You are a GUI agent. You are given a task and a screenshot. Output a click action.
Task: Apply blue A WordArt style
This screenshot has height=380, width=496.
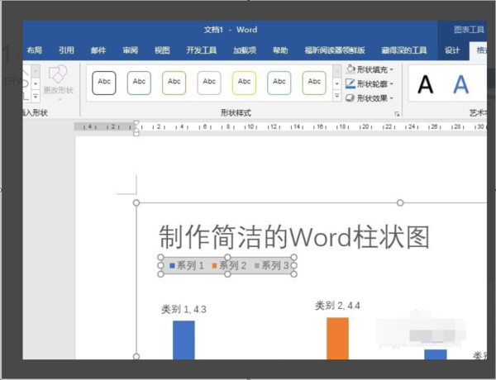tap(460, 83)
